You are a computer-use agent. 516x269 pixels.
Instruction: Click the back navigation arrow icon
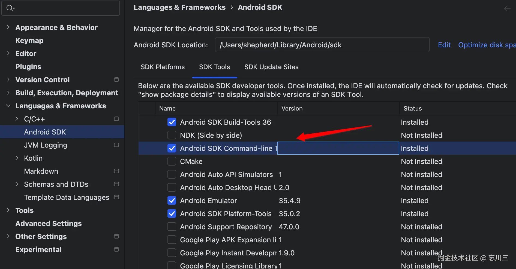pyautogui.click(x=507, y=9)
